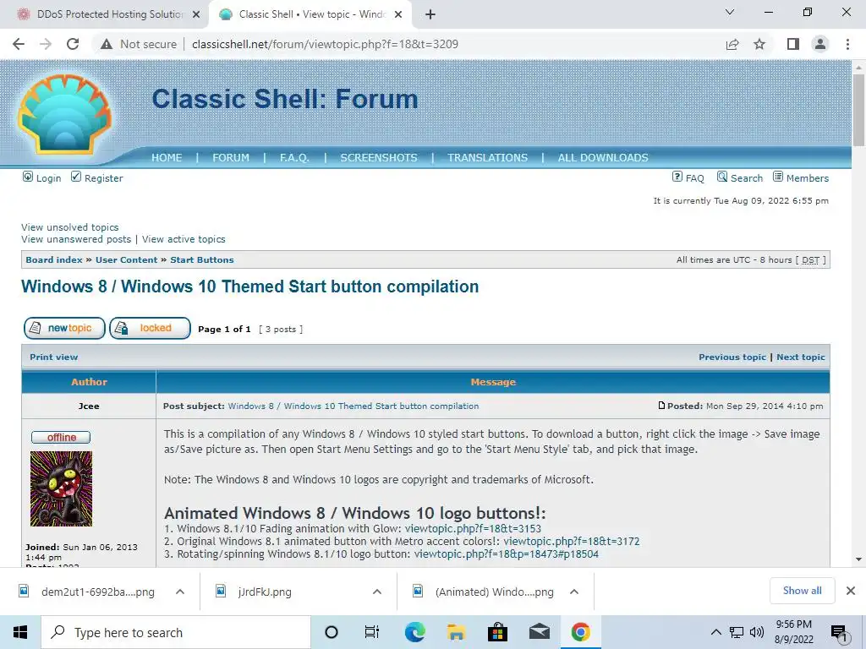Open link viewtopic.php?f=18&t=3153
The image size is (866, 649).
[x=474, y=529]
